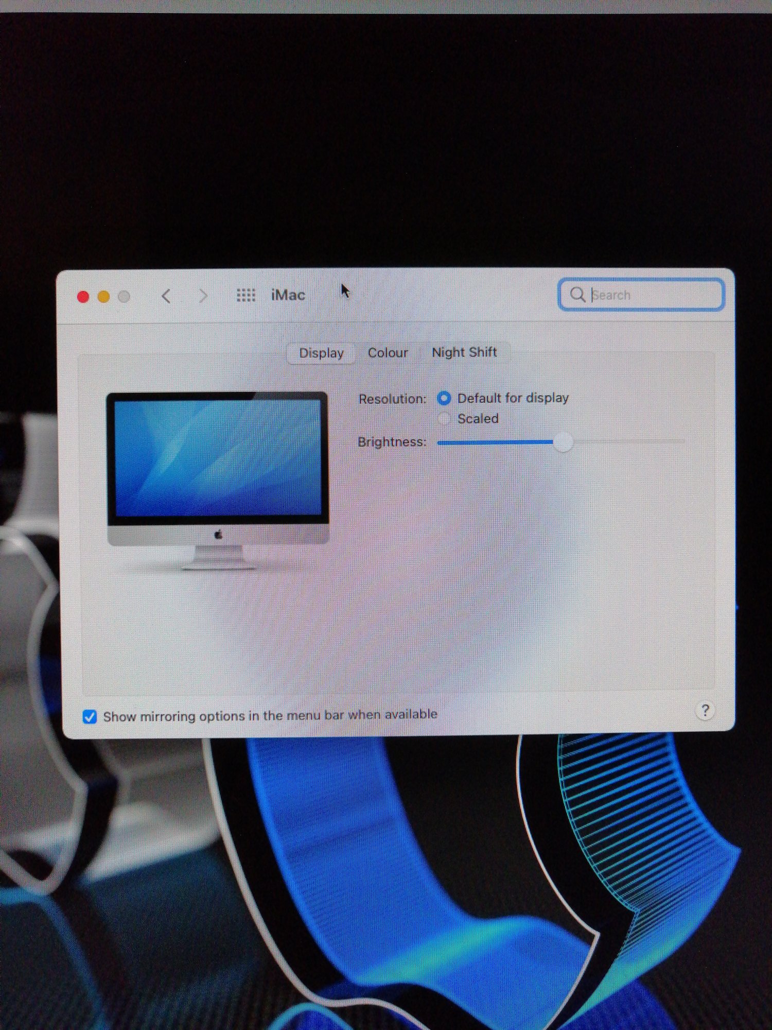Click the magnifying glass search icon
Image resolution: width=772 pixels, height=1030 pixels.
577,295
